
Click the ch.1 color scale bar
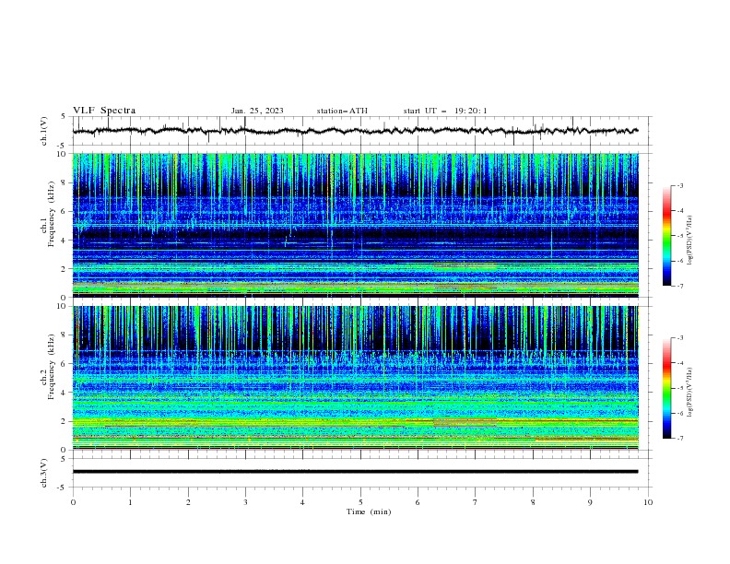click(x=666, y=235)
